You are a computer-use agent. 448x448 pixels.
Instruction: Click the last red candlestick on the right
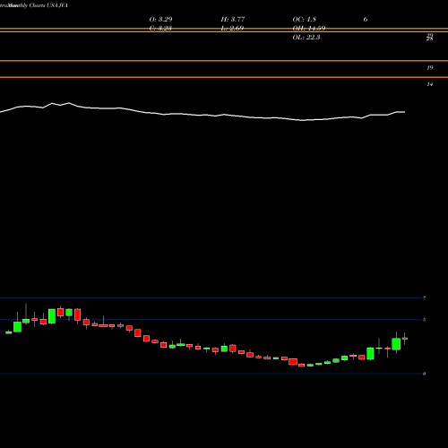(405, 339)
